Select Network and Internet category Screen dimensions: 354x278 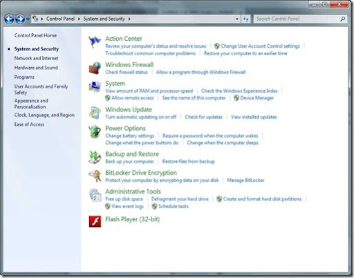point(36,58)
